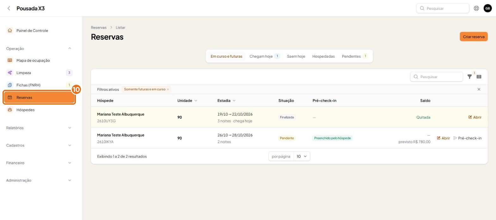Image resolution: width=496 pixels, height=220 pixels.
Task: Switch to the Hospedadas tab
Action: pyautogui.click(x=323, y=56)
